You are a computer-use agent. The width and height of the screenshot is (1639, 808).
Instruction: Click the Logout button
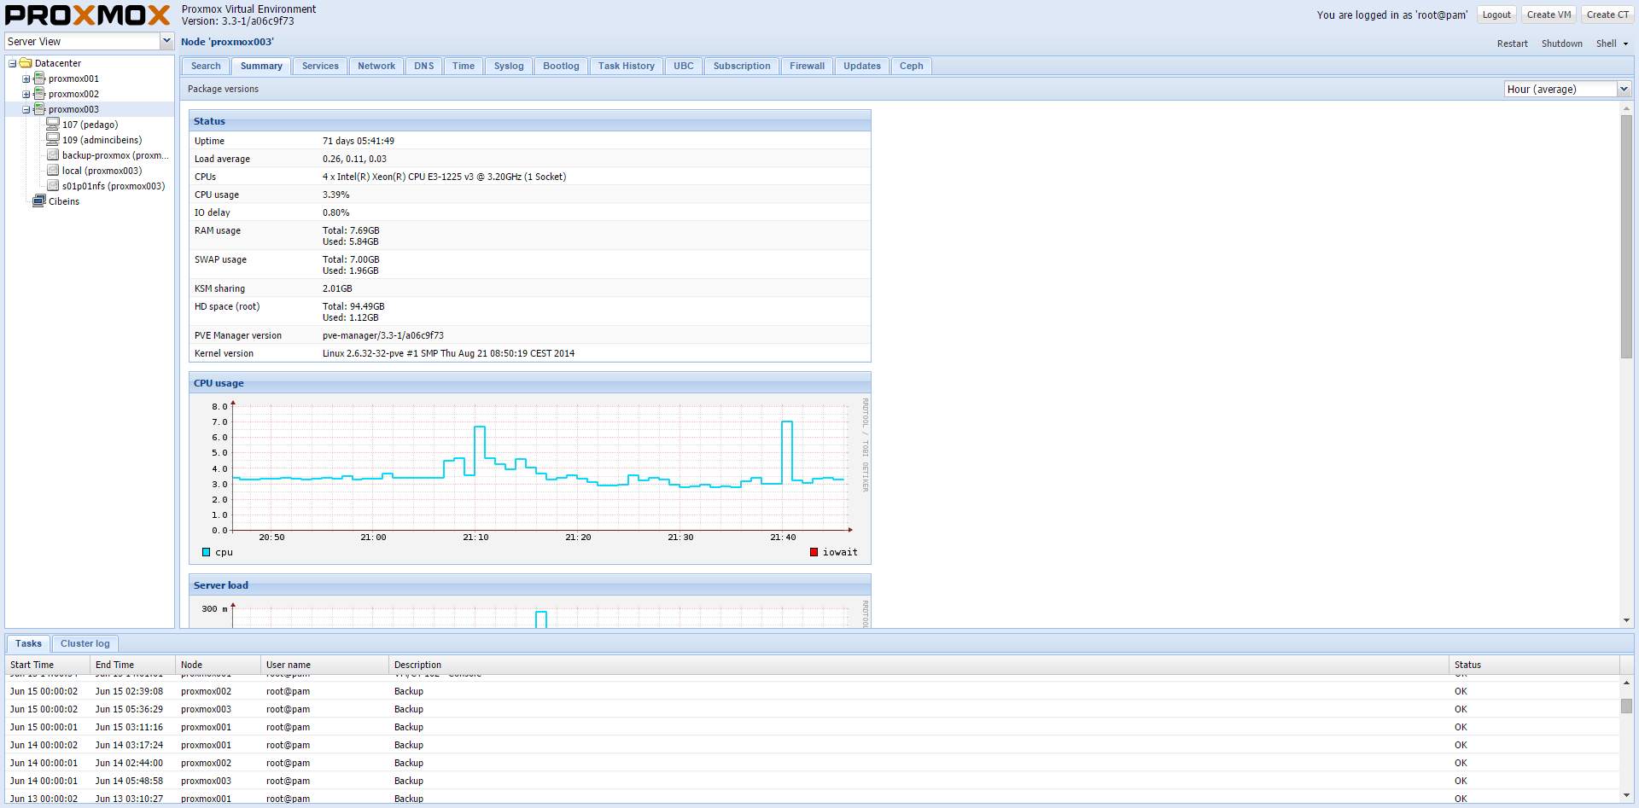click(x=1496, y=15)
